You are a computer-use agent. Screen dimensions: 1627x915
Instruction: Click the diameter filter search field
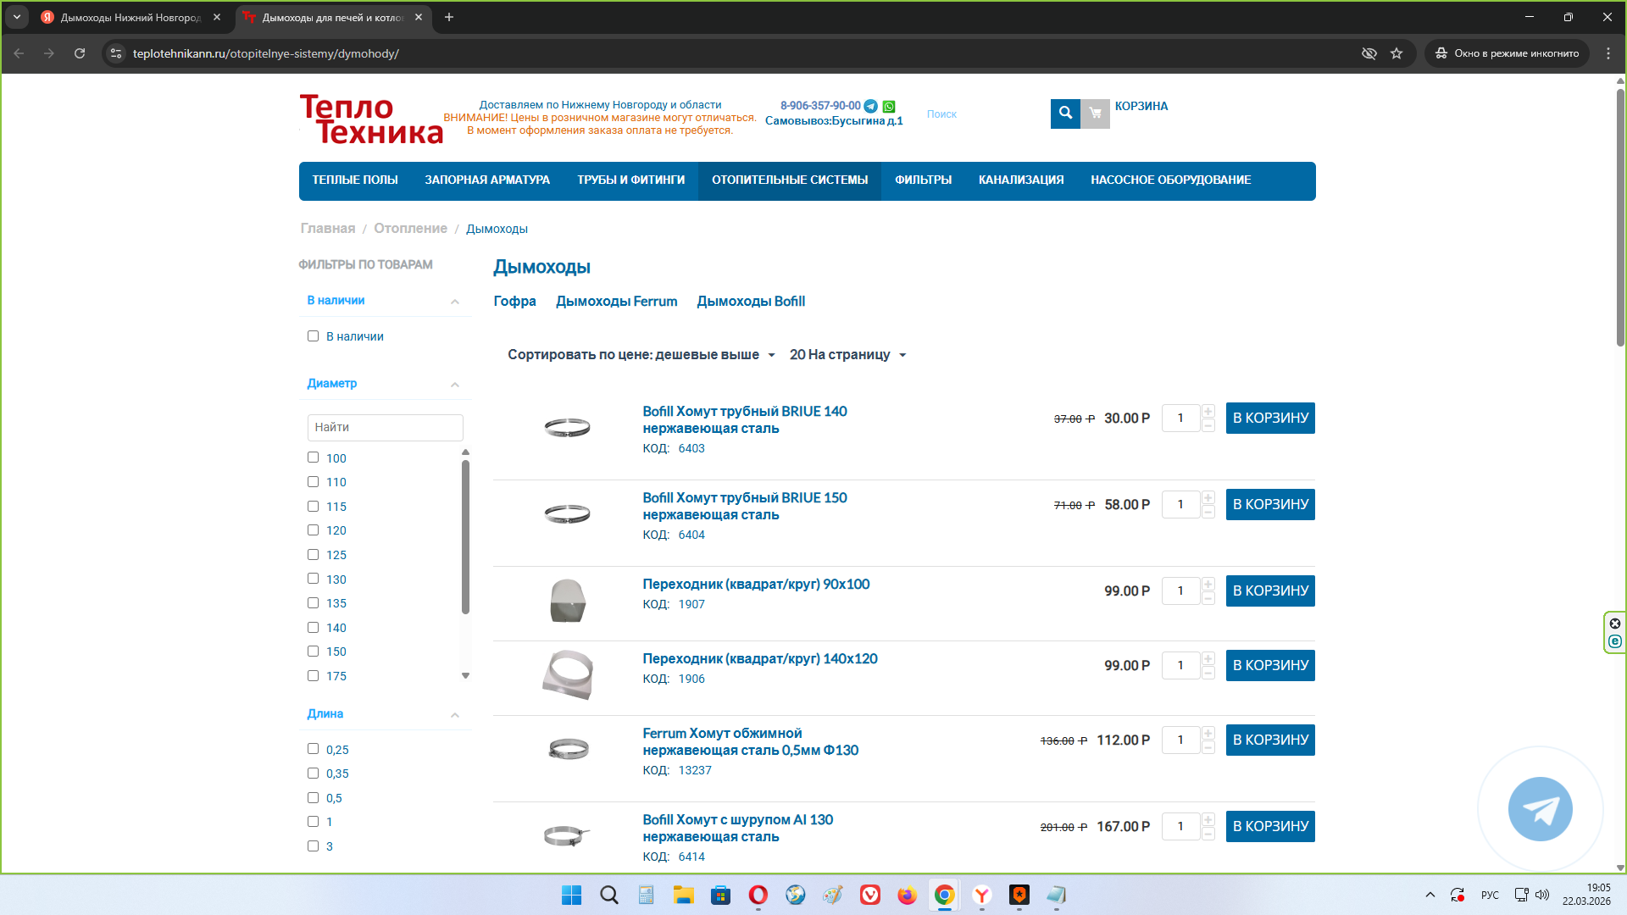pos(385,428)
